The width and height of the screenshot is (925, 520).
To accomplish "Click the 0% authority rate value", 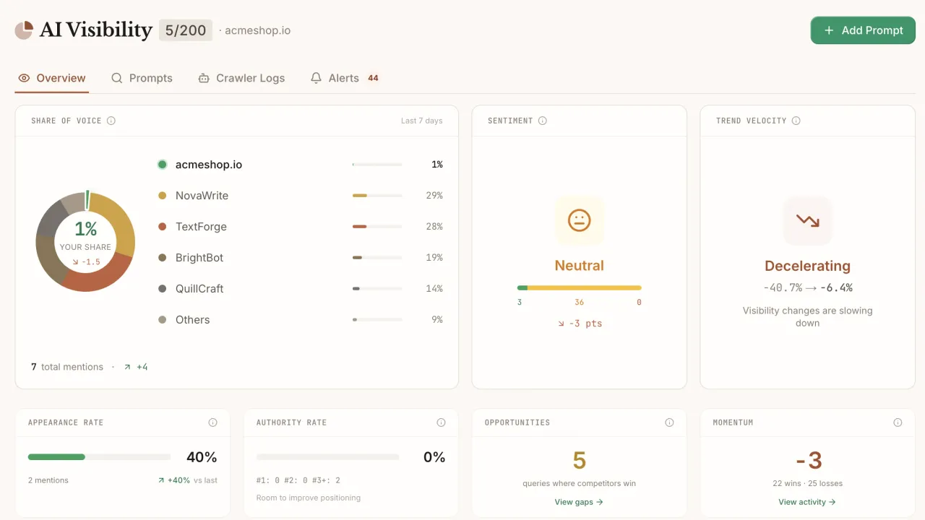I will click(x=434, y=457).
